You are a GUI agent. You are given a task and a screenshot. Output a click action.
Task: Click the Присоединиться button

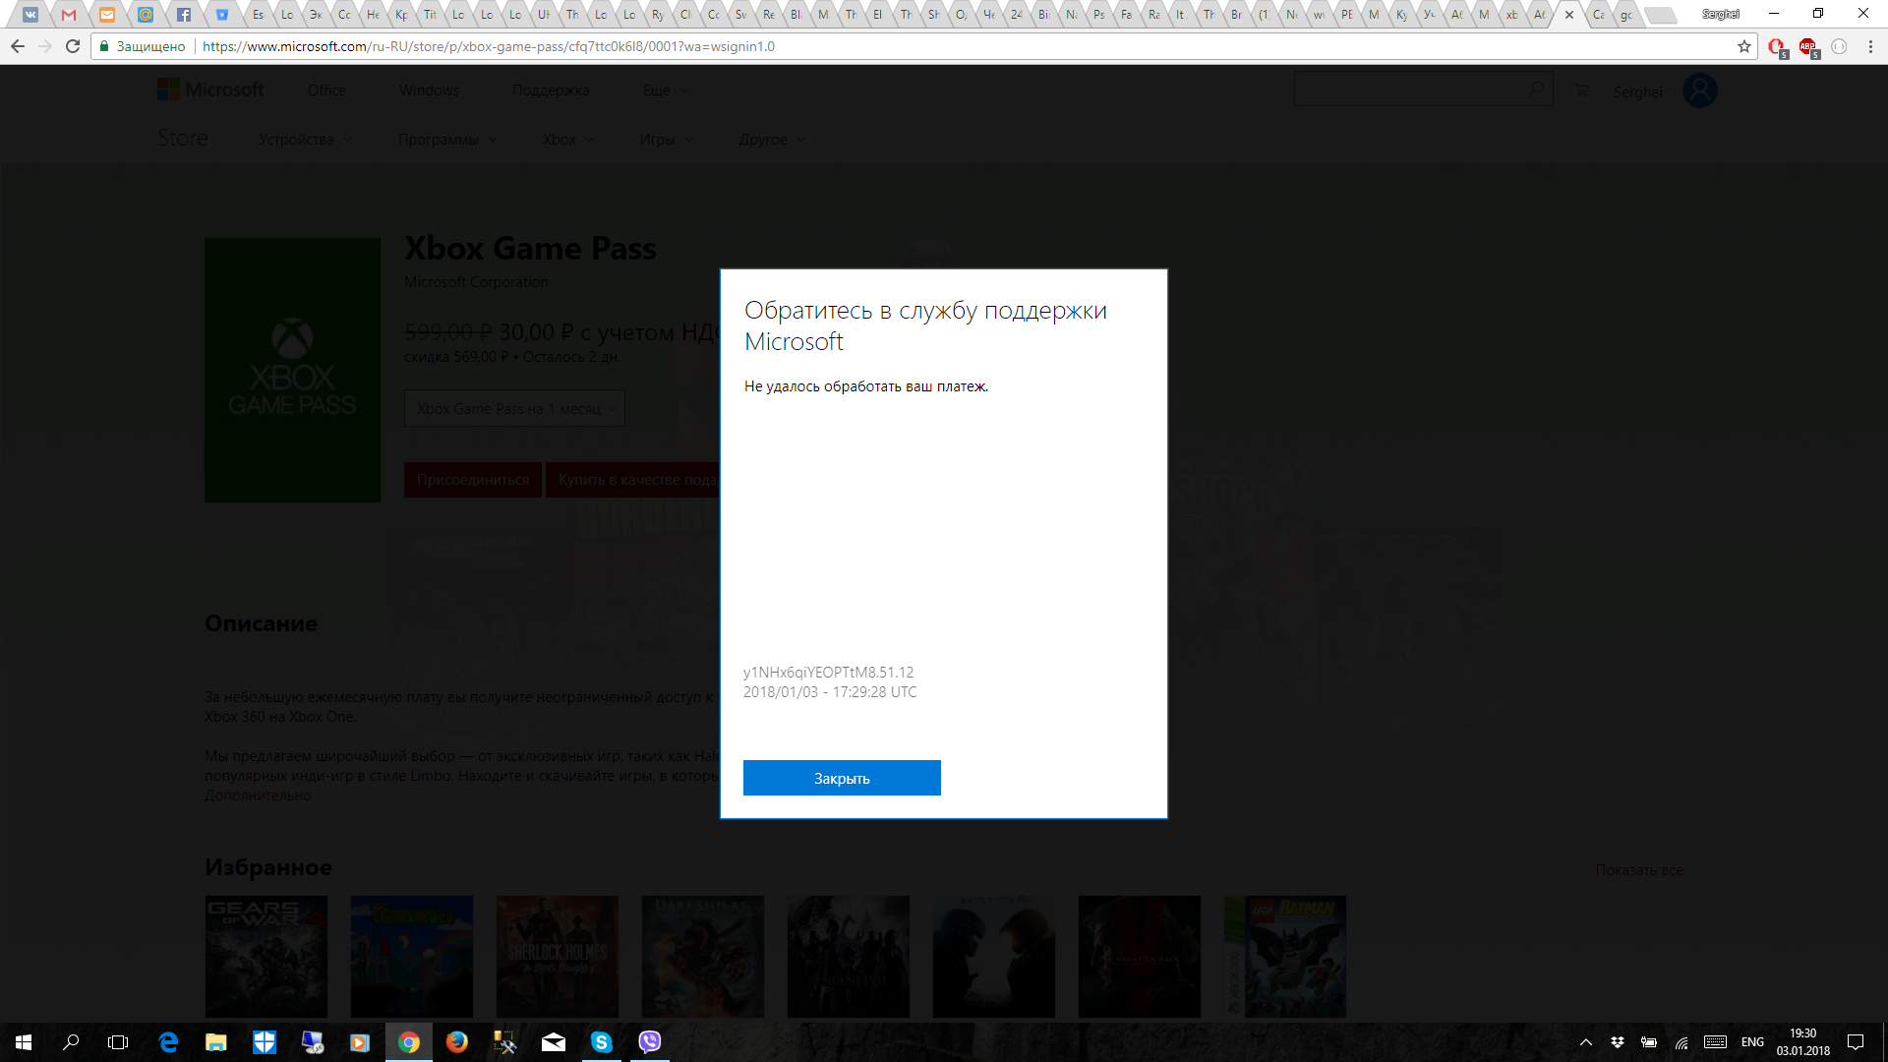pyautogui.click(x=472, y=480)
